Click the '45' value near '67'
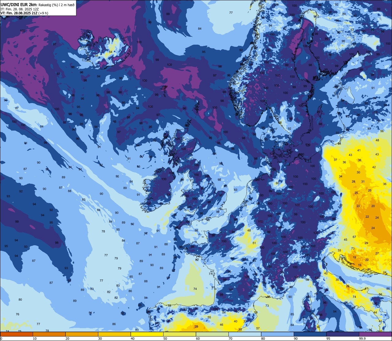This screenshot has width=392, height=341. pos(345,240)
